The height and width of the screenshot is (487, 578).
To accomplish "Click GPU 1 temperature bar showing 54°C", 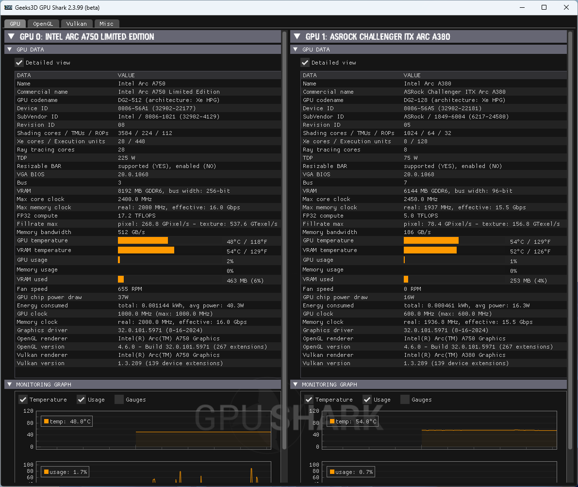I will tap(431, 240).
